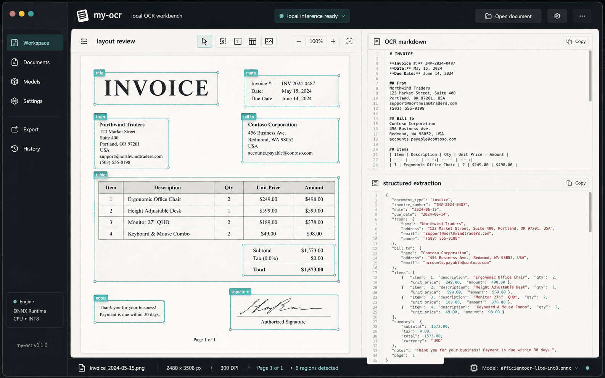
Task: Select the table region tool
Action: click(253, 41)
